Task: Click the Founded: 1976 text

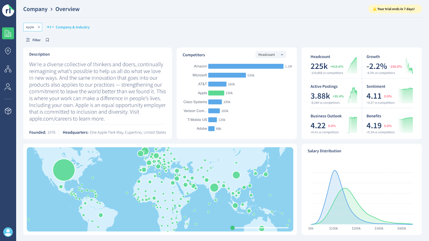Action: [x=42, y=132]
